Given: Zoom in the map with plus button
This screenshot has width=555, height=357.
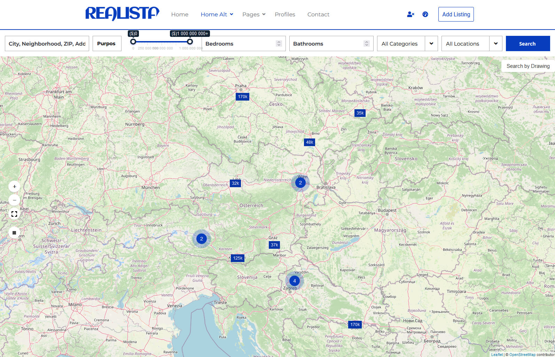Looking at the screenshot, I should click(14, 187).
